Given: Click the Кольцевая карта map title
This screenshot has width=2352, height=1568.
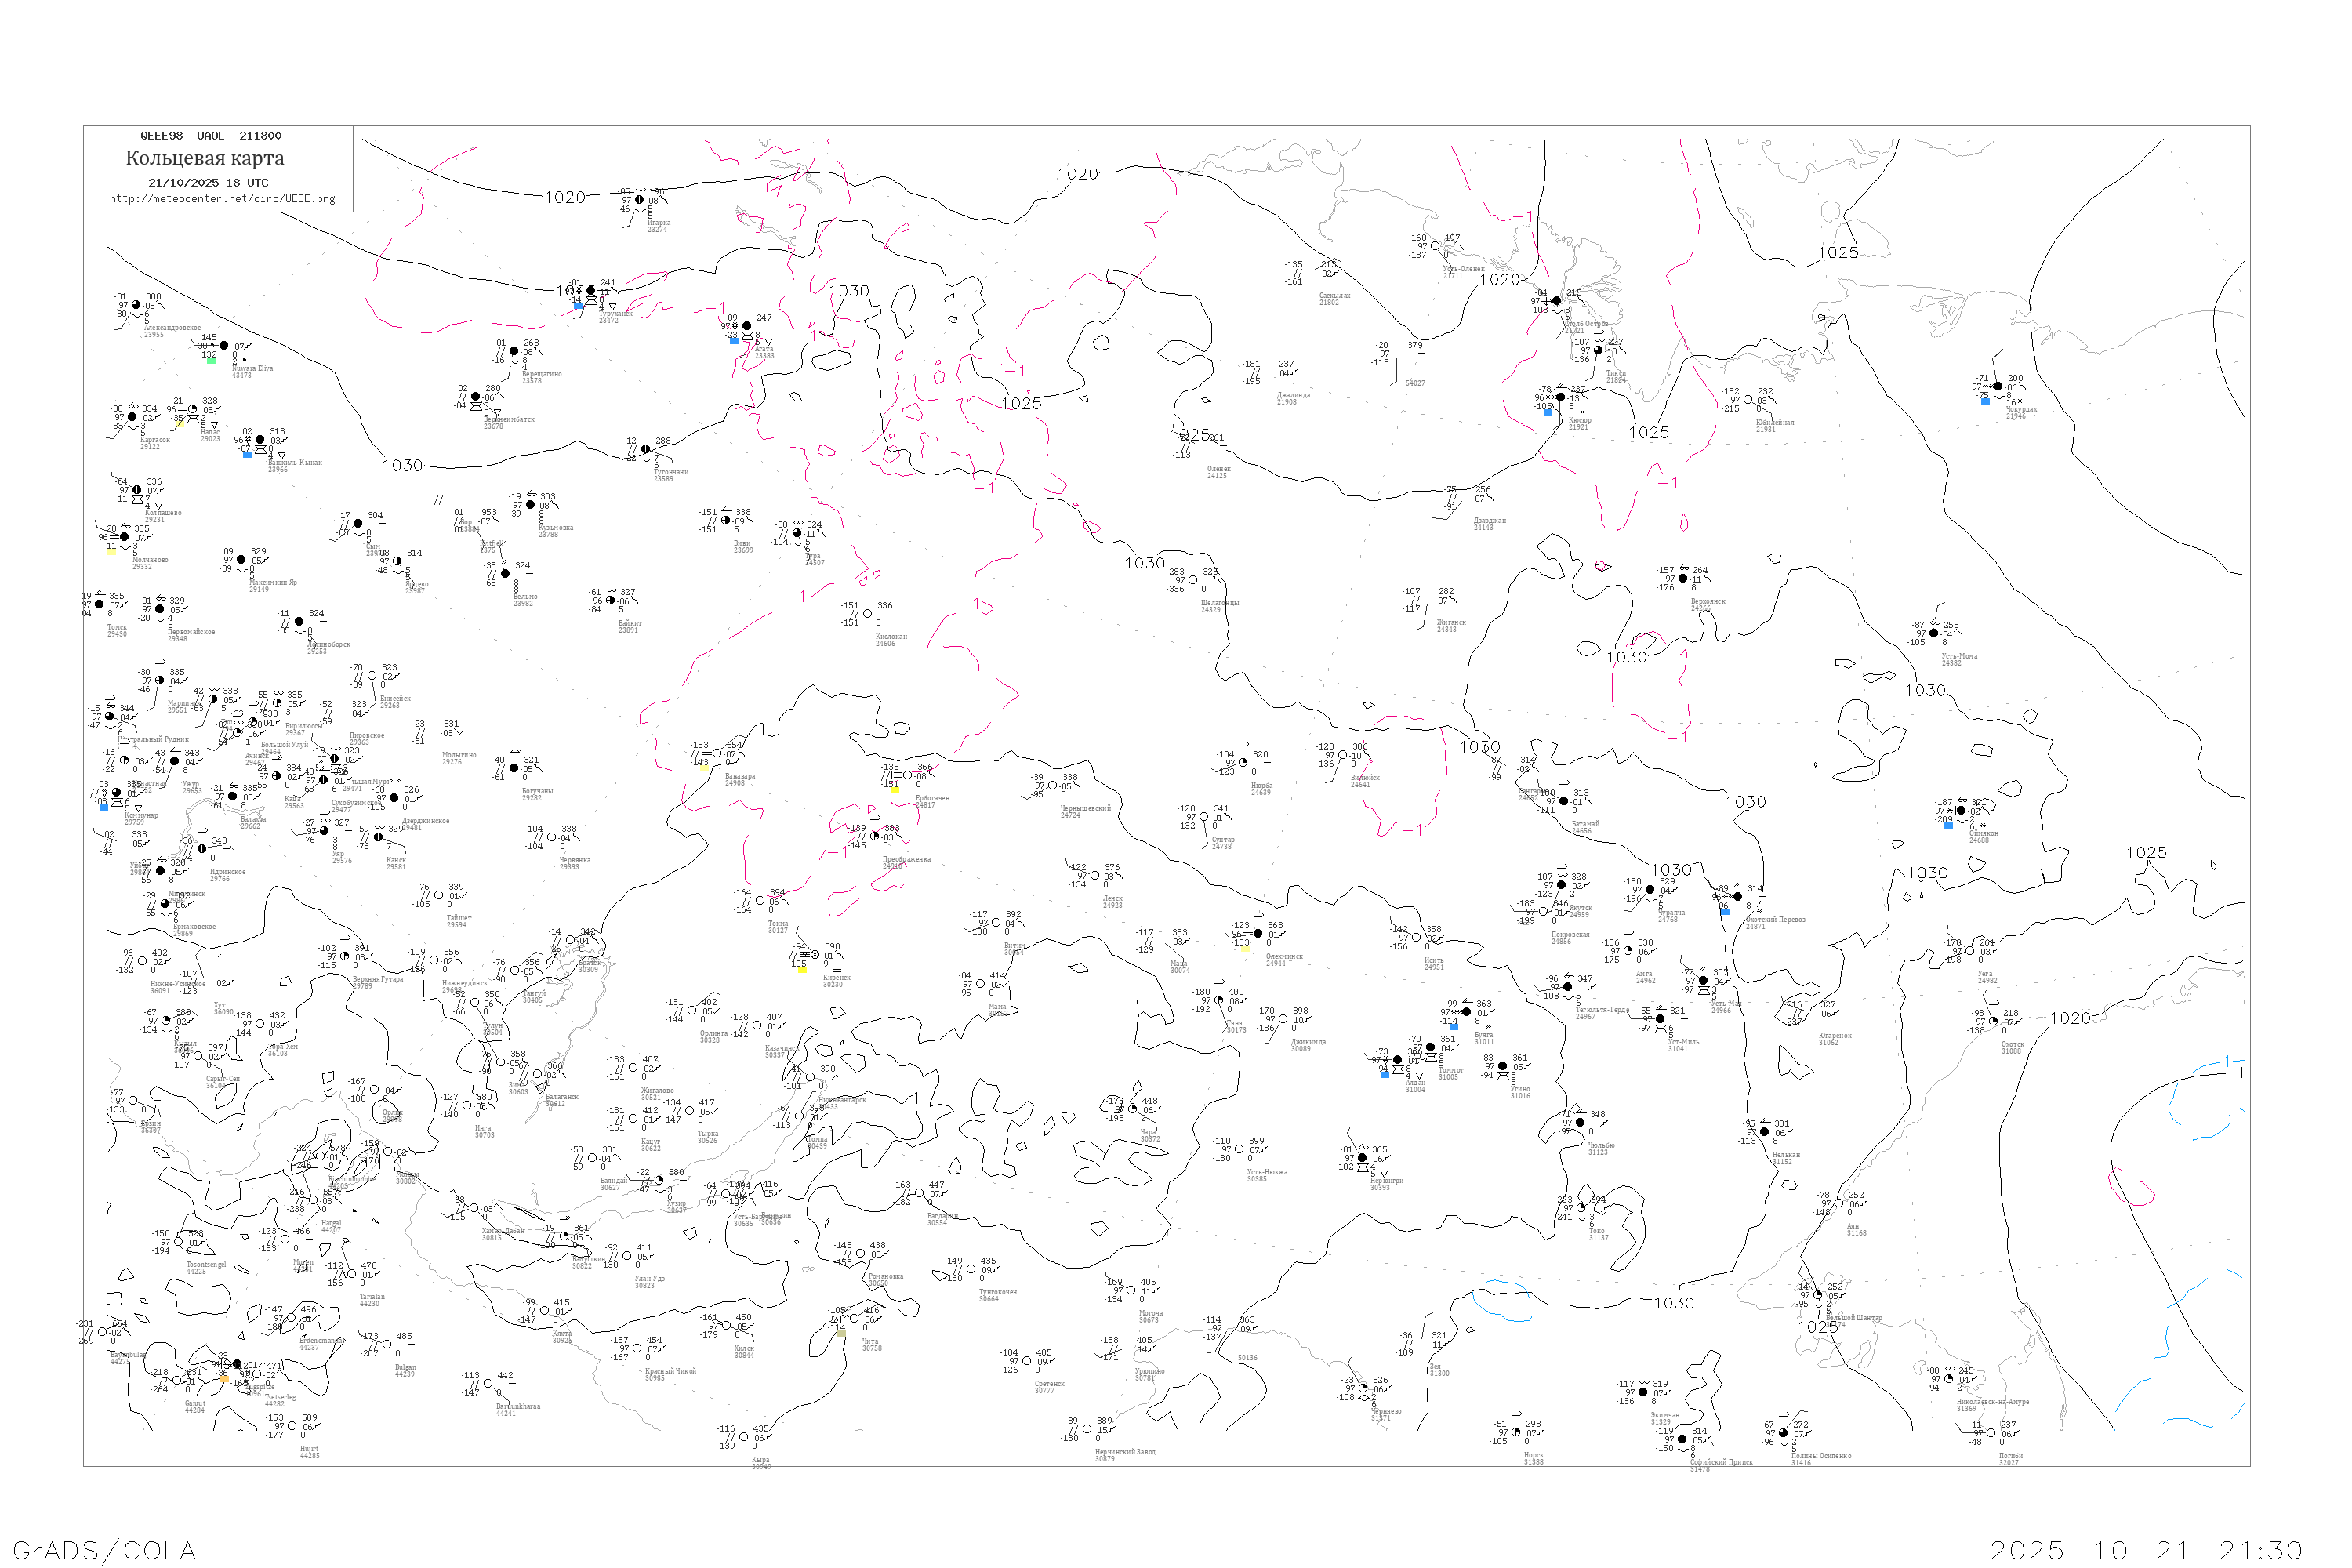Looking at the screenshot, I should 205,158.
